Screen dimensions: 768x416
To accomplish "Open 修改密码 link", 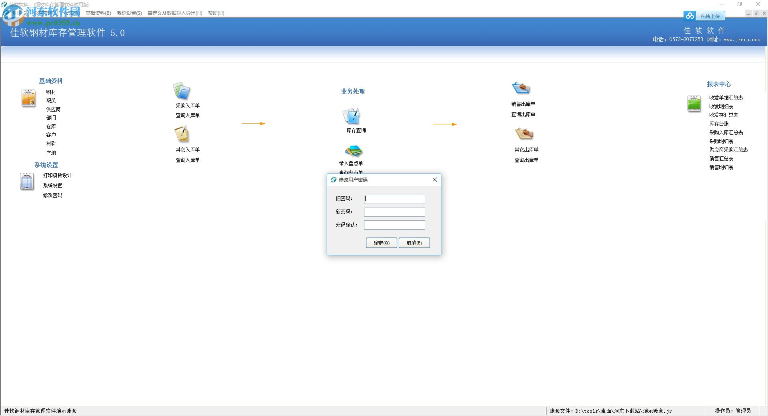I will coord(52,195).
